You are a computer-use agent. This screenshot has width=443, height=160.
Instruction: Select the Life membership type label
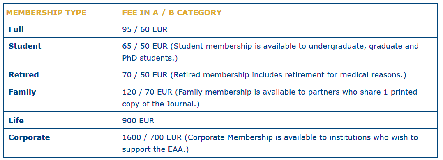(16, 121)
